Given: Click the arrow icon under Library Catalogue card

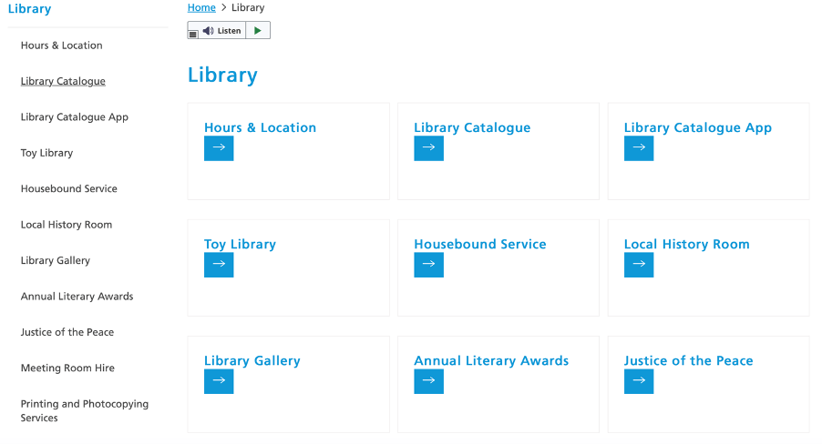Looking at the screenshot, I should click(429, 148).
